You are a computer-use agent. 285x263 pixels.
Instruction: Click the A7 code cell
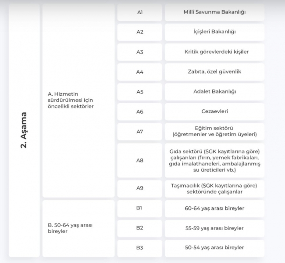(139, 131)
